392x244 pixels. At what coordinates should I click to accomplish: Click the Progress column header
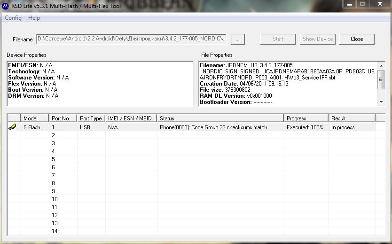pos(306,118)
